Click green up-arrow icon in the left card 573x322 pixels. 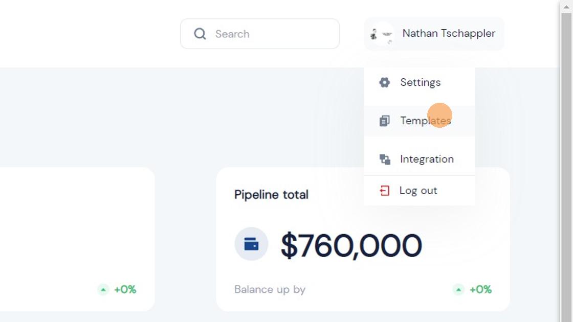click(x=103, y=290)
